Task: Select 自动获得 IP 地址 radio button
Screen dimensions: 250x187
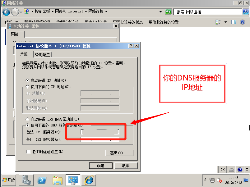Action: (27, 80)
